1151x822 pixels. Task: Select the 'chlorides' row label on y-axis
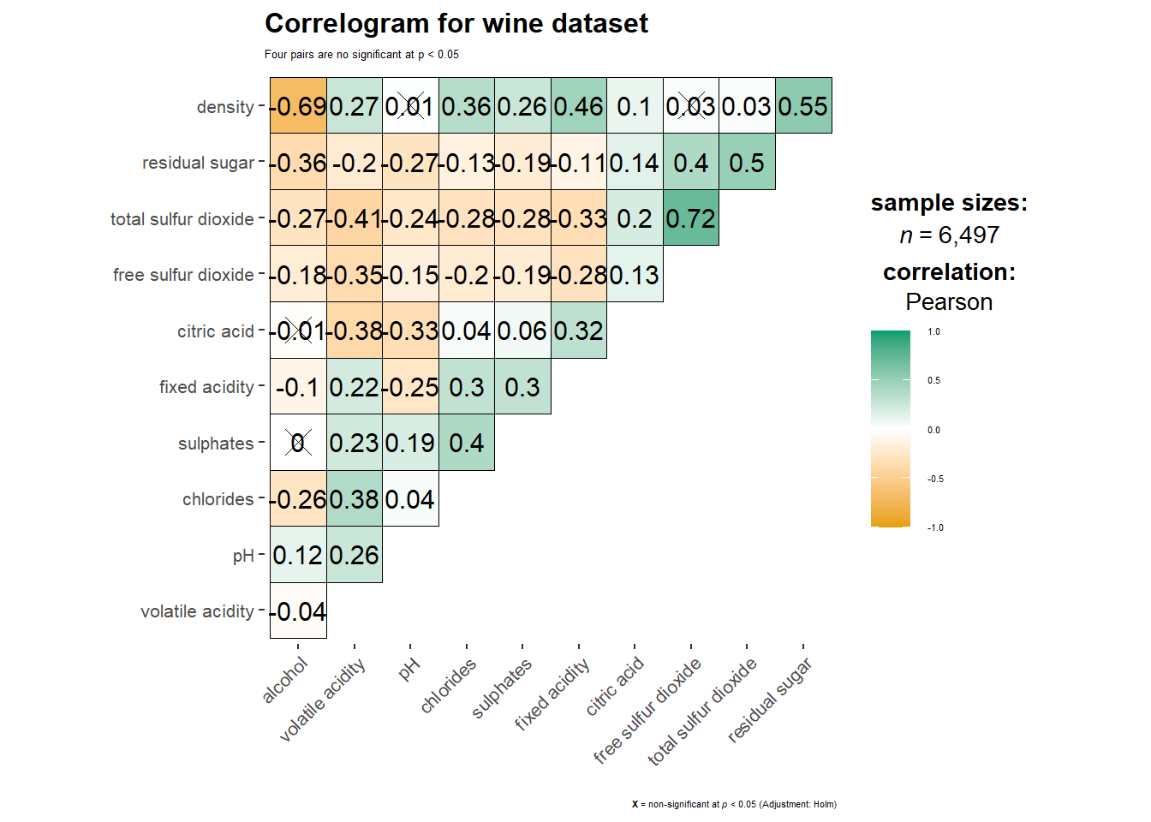pyautogui.click(x=218, y=499)
